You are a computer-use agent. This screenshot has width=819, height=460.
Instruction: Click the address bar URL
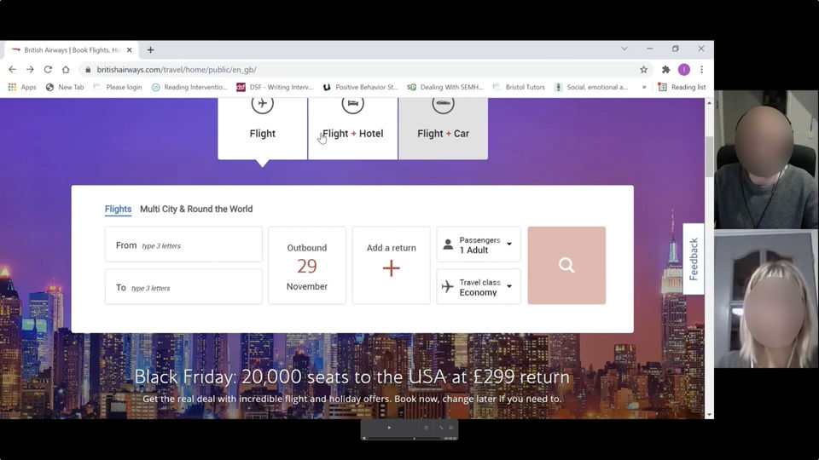click(x=177, y=69)
